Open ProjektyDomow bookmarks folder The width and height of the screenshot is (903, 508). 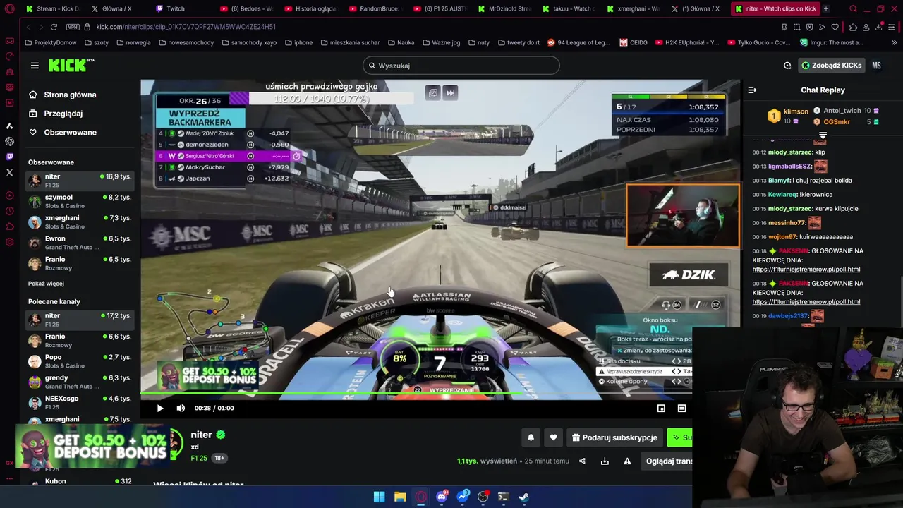(50, 42)
